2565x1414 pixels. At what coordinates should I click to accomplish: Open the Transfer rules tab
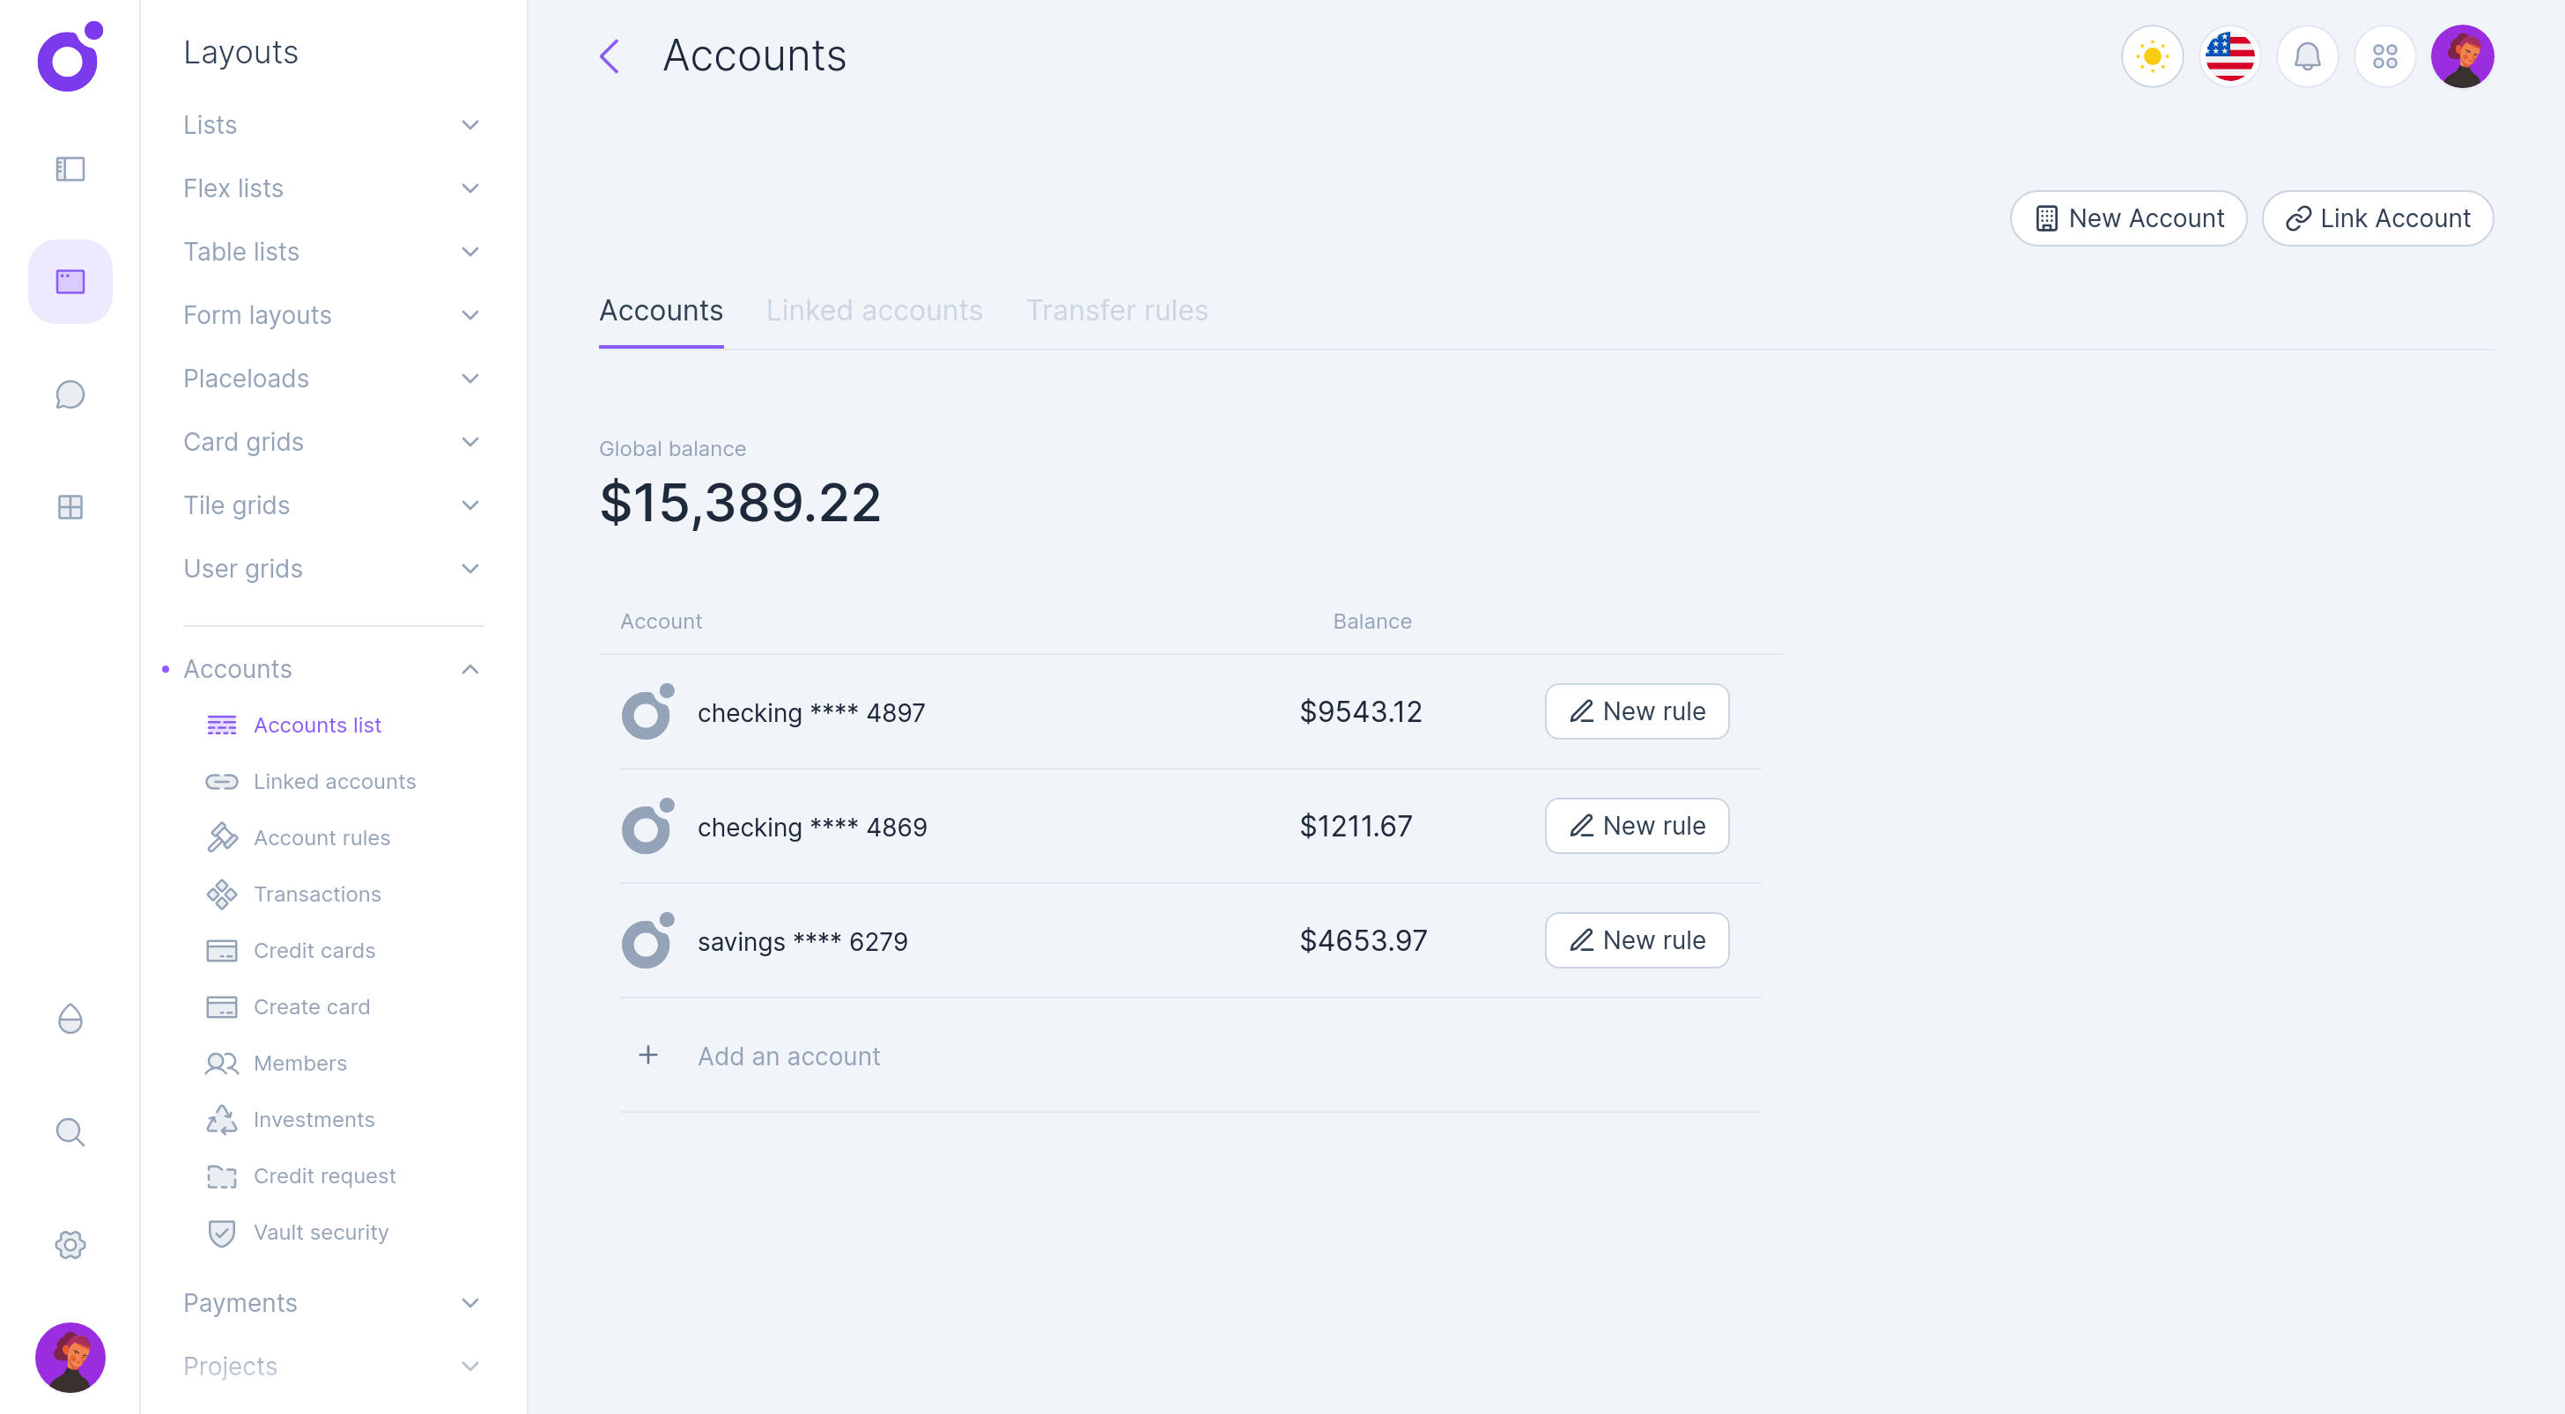(x=1117, y=311)
